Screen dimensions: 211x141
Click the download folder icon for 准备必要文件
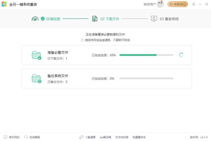pyautogui.click(x=37, y=55)
